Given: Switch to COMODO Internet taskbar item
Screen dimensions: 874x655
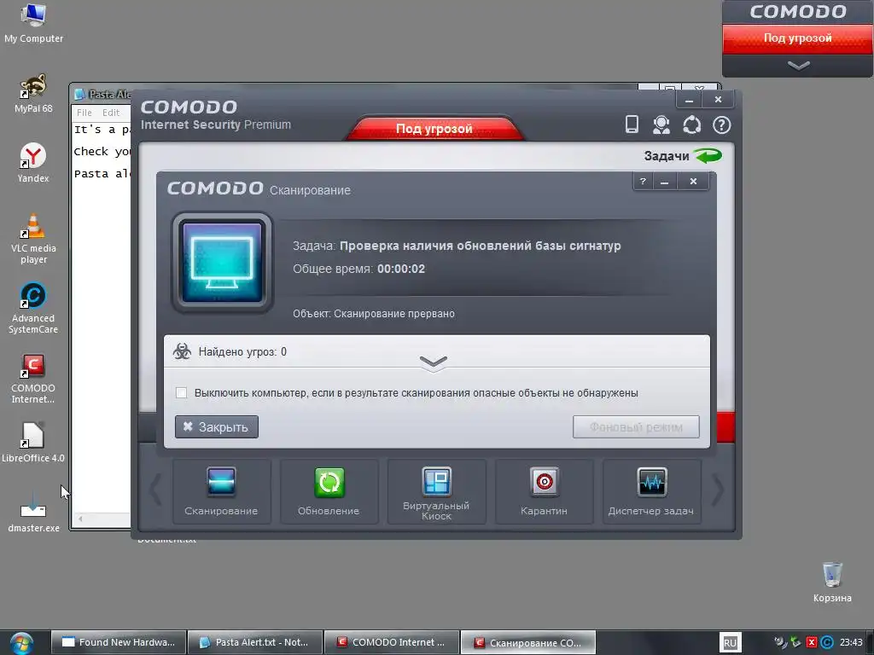Looking at the screenshot, I should 391,642.
